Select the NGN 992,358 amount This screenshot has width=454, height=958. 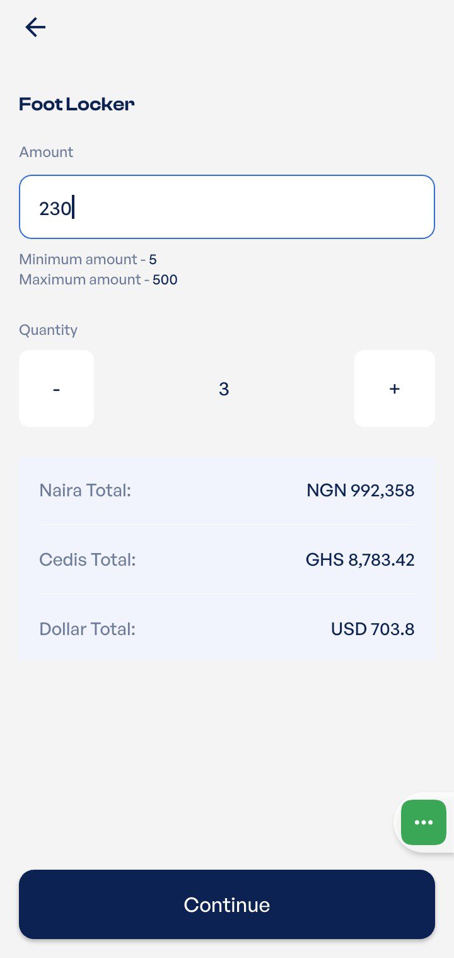tap(361, 490)
